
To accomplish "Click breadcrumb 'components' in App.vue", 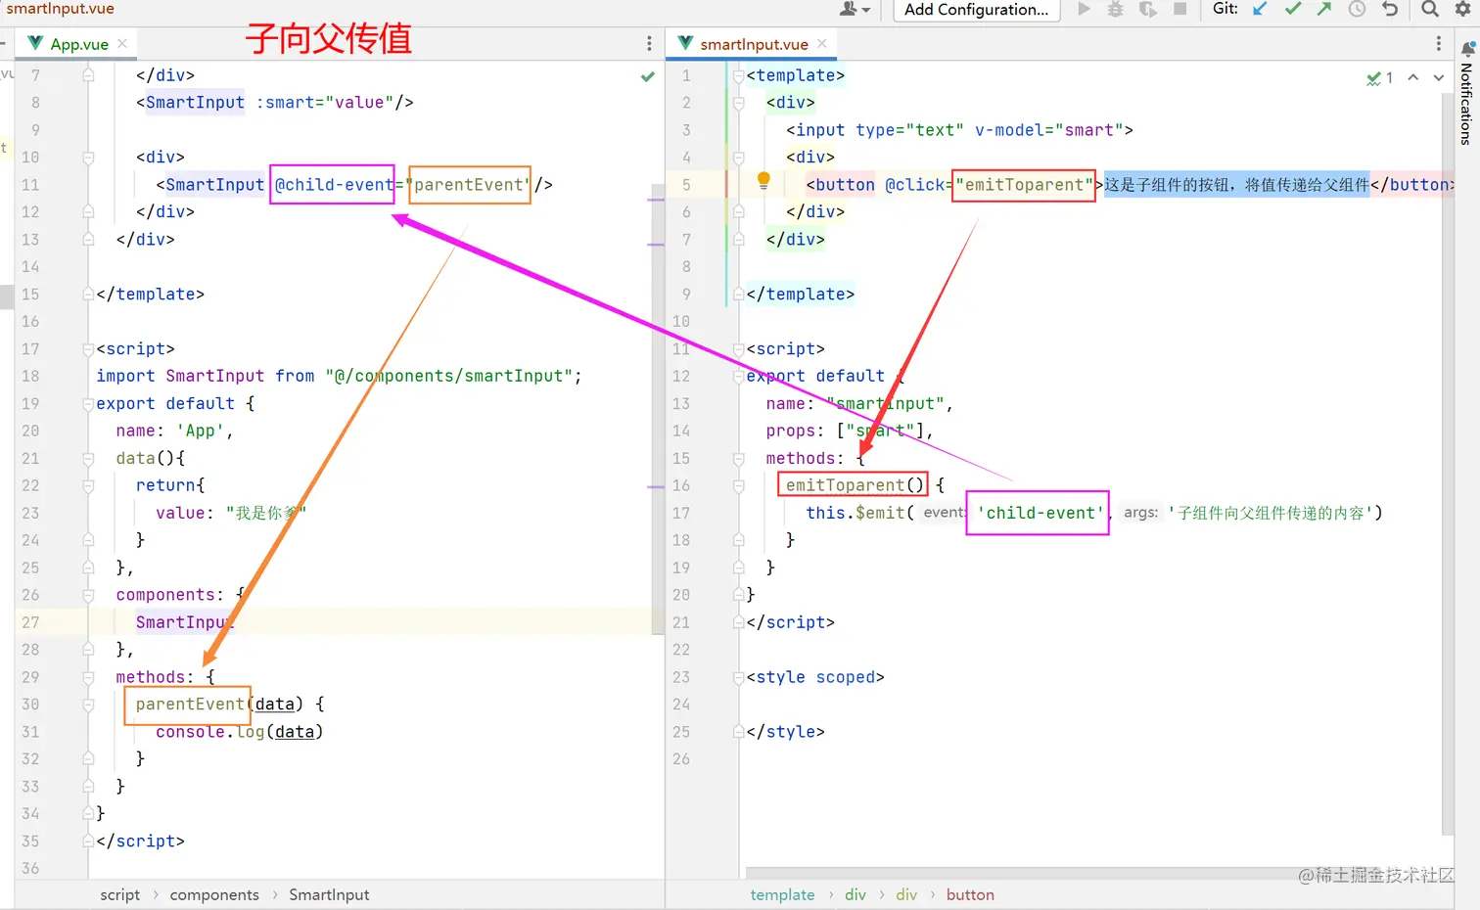I will 214,894.
